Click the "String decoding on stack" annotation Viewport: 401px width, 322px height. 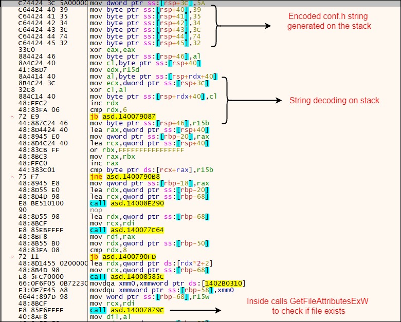tap(334, 100)
